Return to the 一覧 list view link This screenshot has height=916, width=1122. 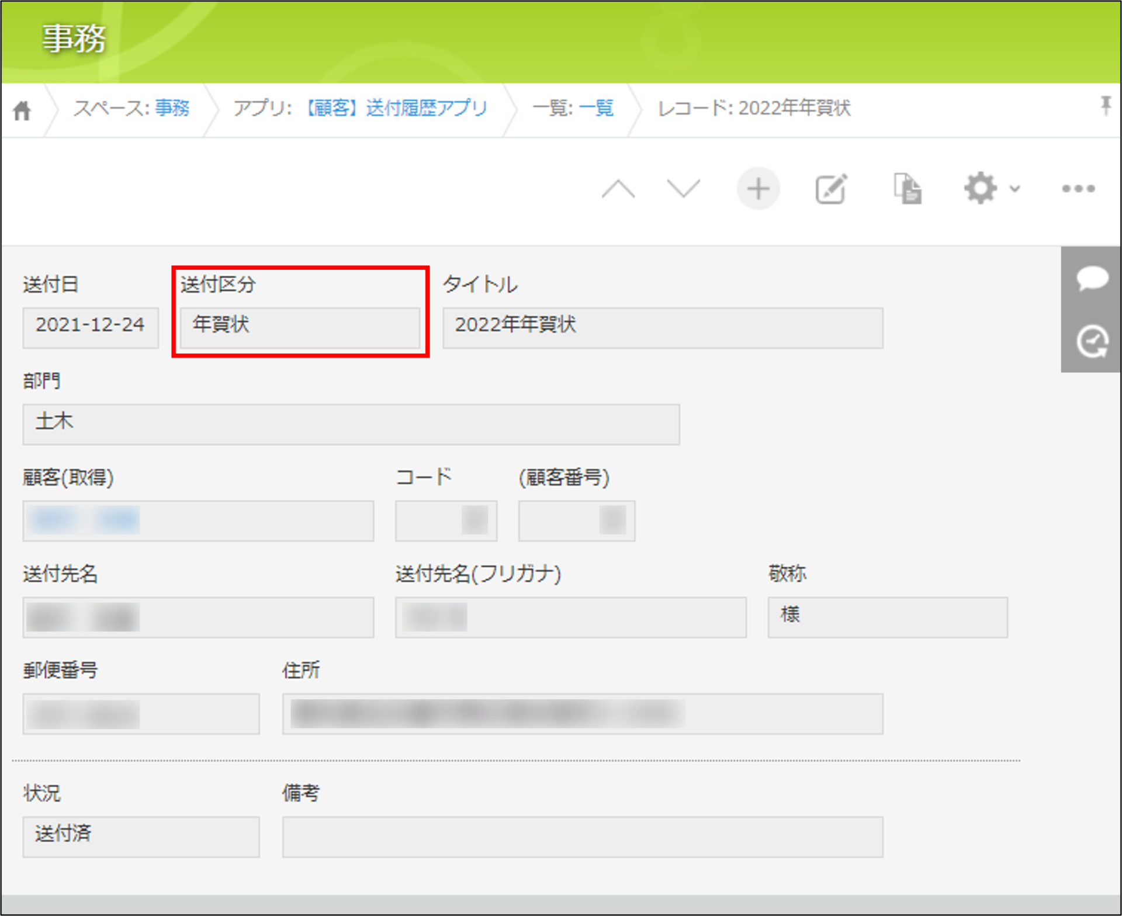pyautogui.click(x=595, y=108)
